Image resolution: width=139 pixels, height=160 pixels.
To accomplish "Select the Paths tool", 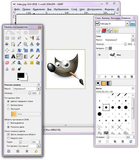I will click(13, 44).
